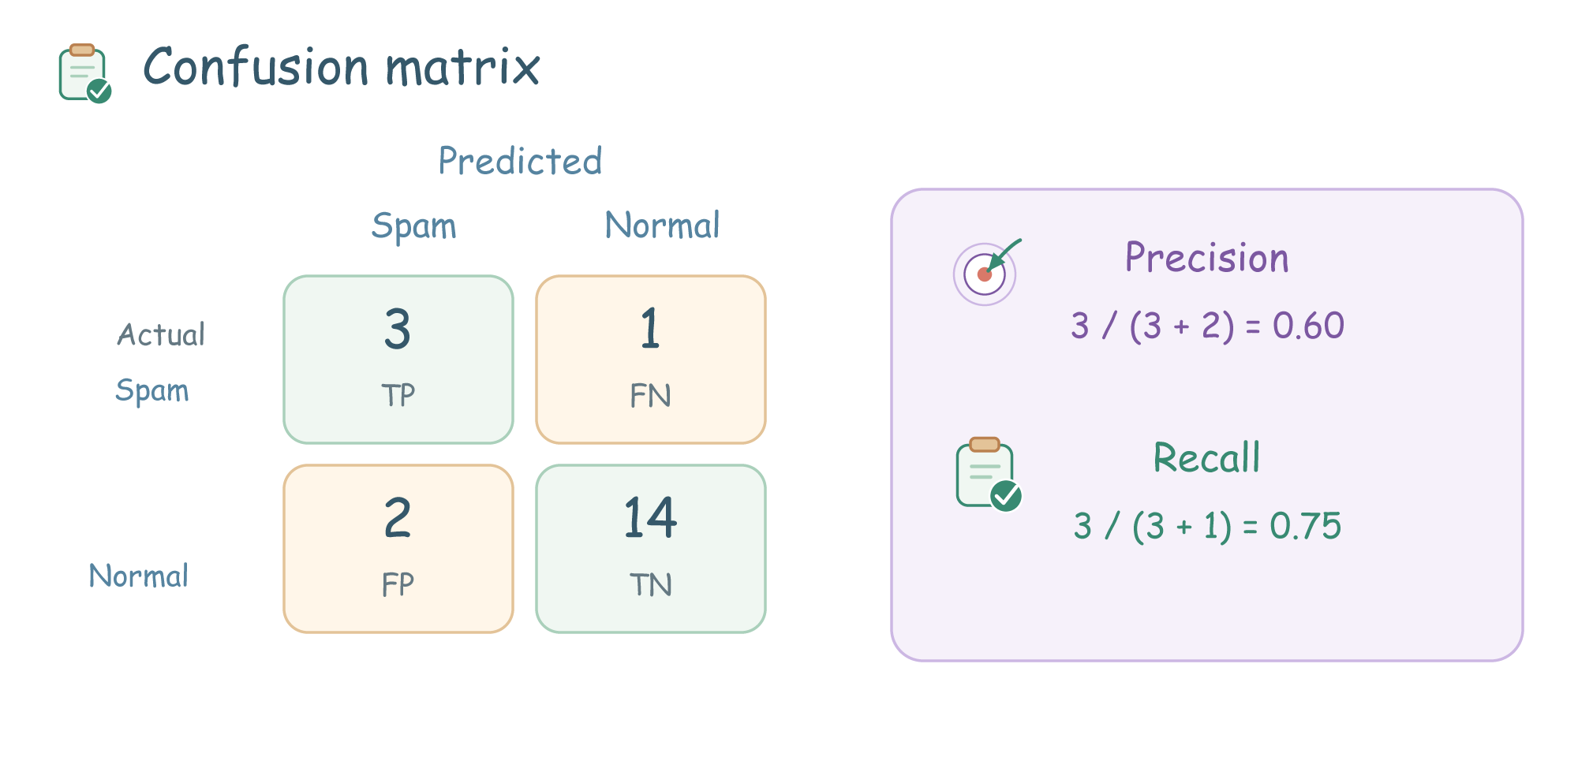Select the FP cell showing 2
Image resolution: width=1578 pixels, height=757 pixels.
pos(398,549)
